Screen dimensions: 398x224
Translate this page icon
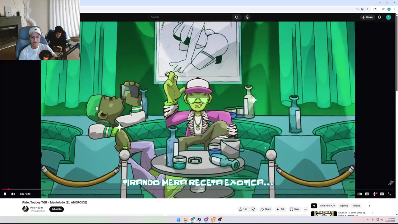click(x=362, y=9)
